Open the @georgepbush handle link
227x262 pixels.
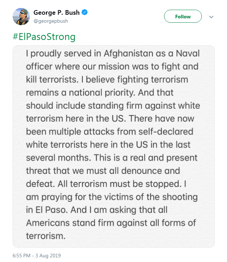point(51,21)
